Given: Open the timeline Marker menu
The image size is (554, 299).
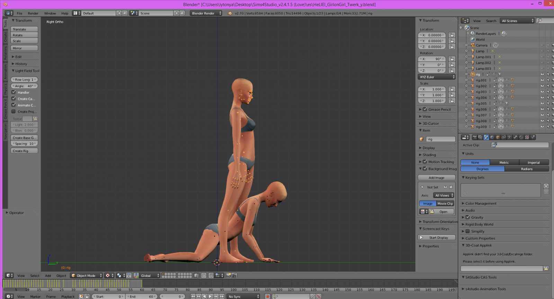Looking at the screenshot, I should click(35, 297).
